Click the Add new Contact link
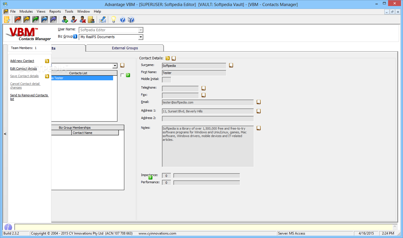The height and width of the screenshot is (238, 403). pos(22,61)
